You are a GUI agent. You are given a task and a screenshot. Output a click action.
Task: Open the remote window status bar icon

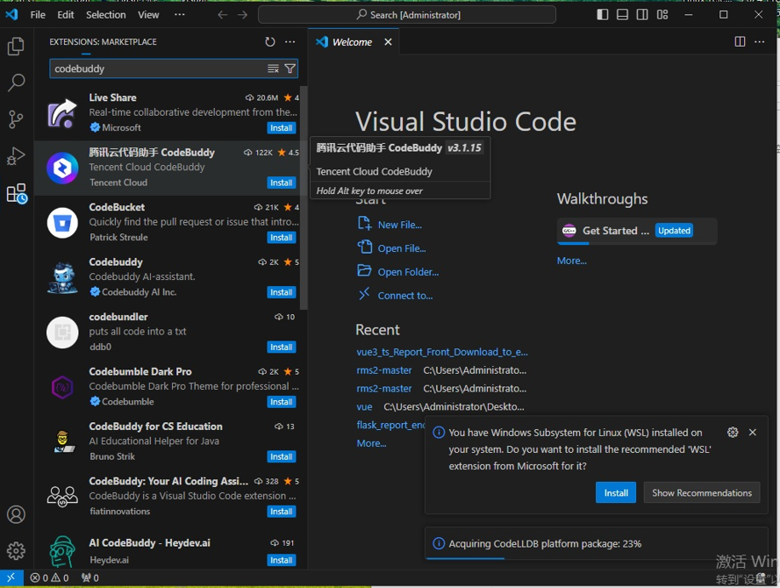pos(11,577)
